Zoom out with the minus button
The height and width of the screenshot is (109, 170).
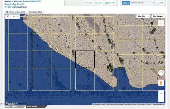coord(161,99)
